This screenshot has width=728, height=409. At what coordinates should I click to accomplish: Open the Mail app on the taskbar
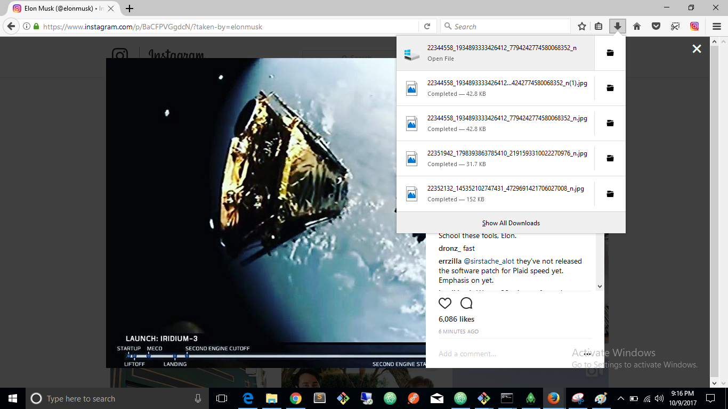click(x=437, y=398)
